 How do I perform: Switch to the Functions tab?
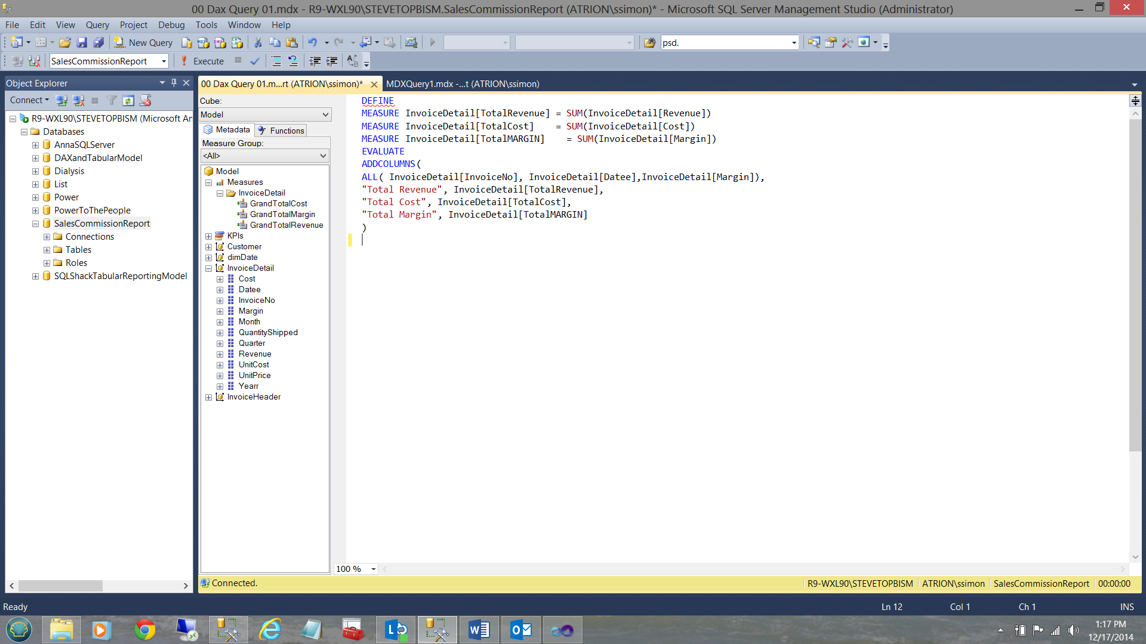point(281,131)
